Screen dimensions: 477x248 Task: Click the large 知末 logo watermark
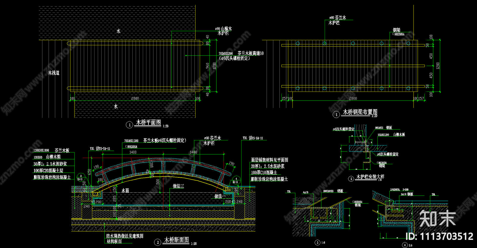[x=437, y=218]
